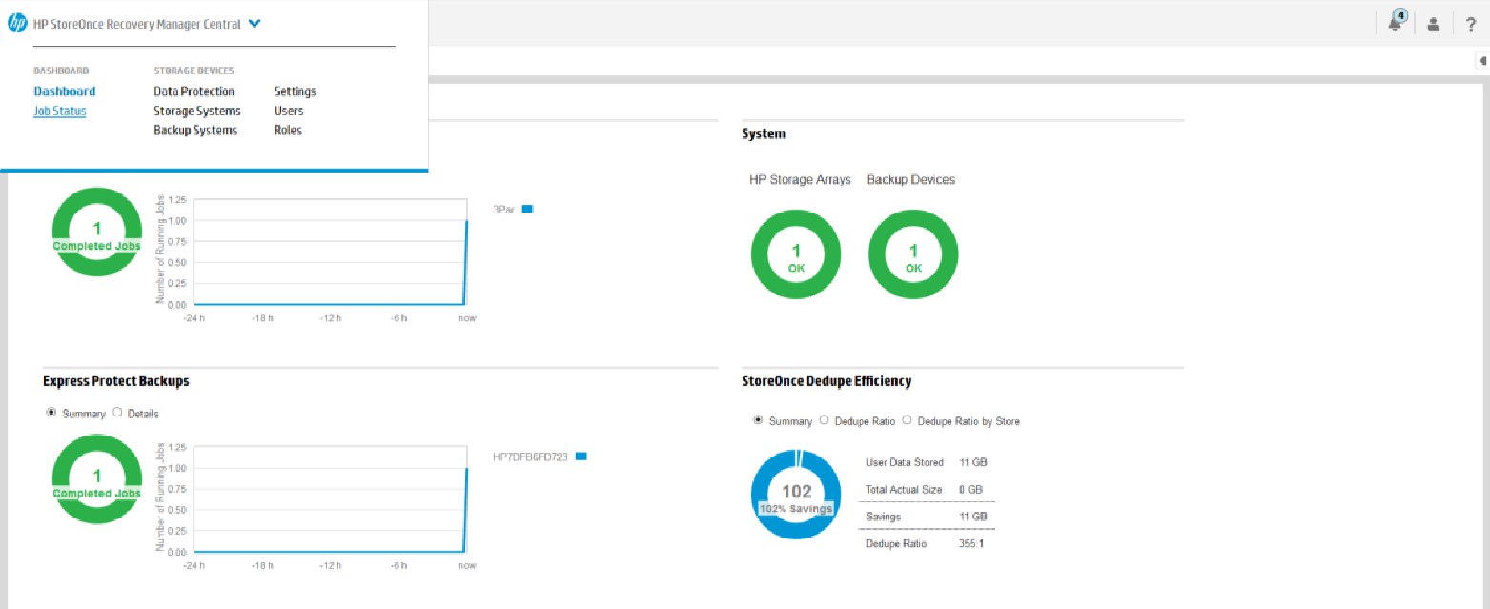Open Dashboard from the menu

point(65,91)
